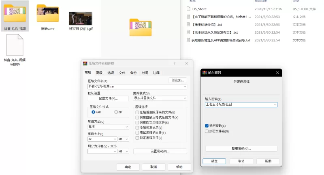Click inside the 输入密码 input field
Image resolution: width=324 pixels, height=175 pixels.
click(239, 105)
